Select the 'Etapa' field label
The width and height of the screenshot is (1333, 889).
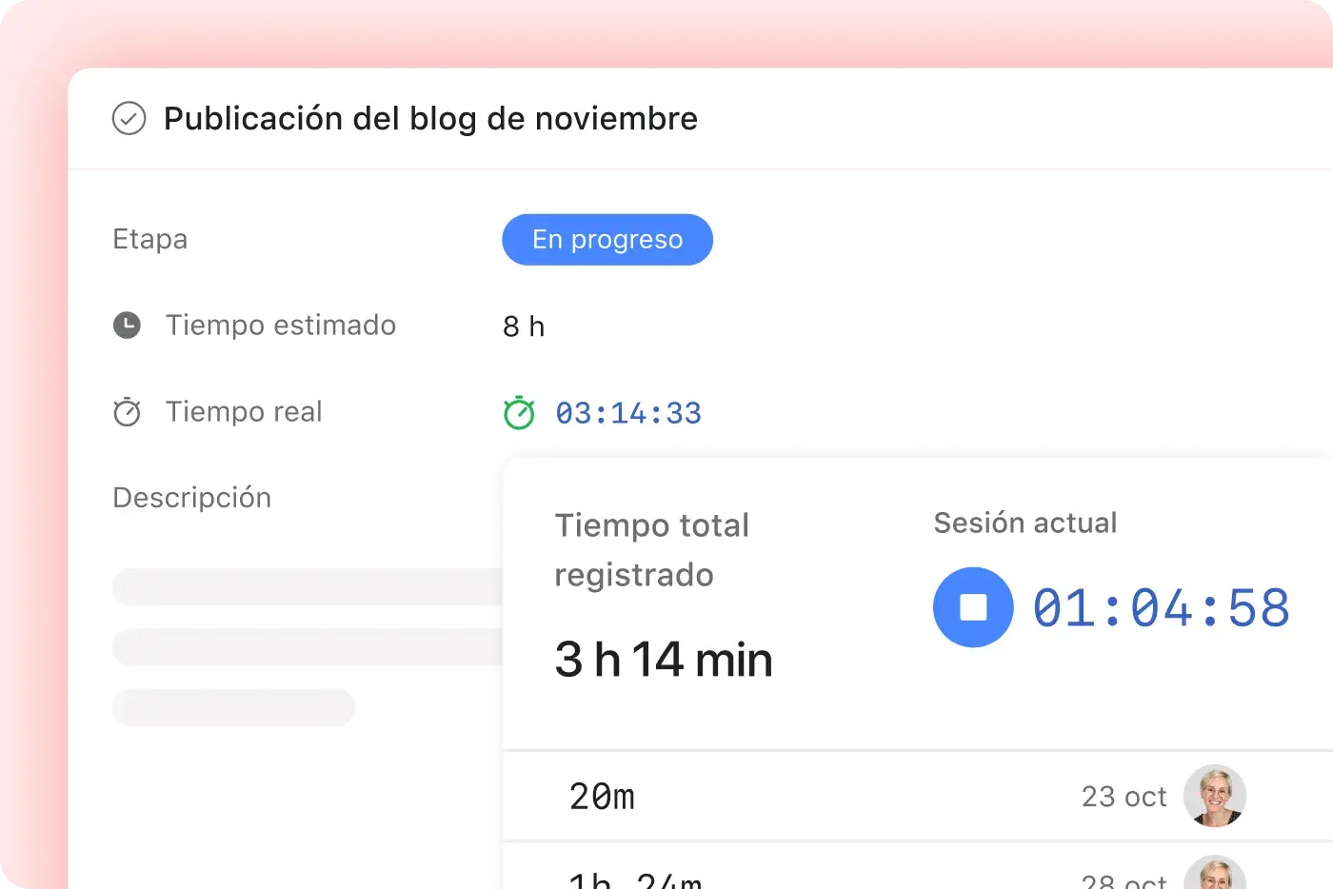(x=149, y=239)
